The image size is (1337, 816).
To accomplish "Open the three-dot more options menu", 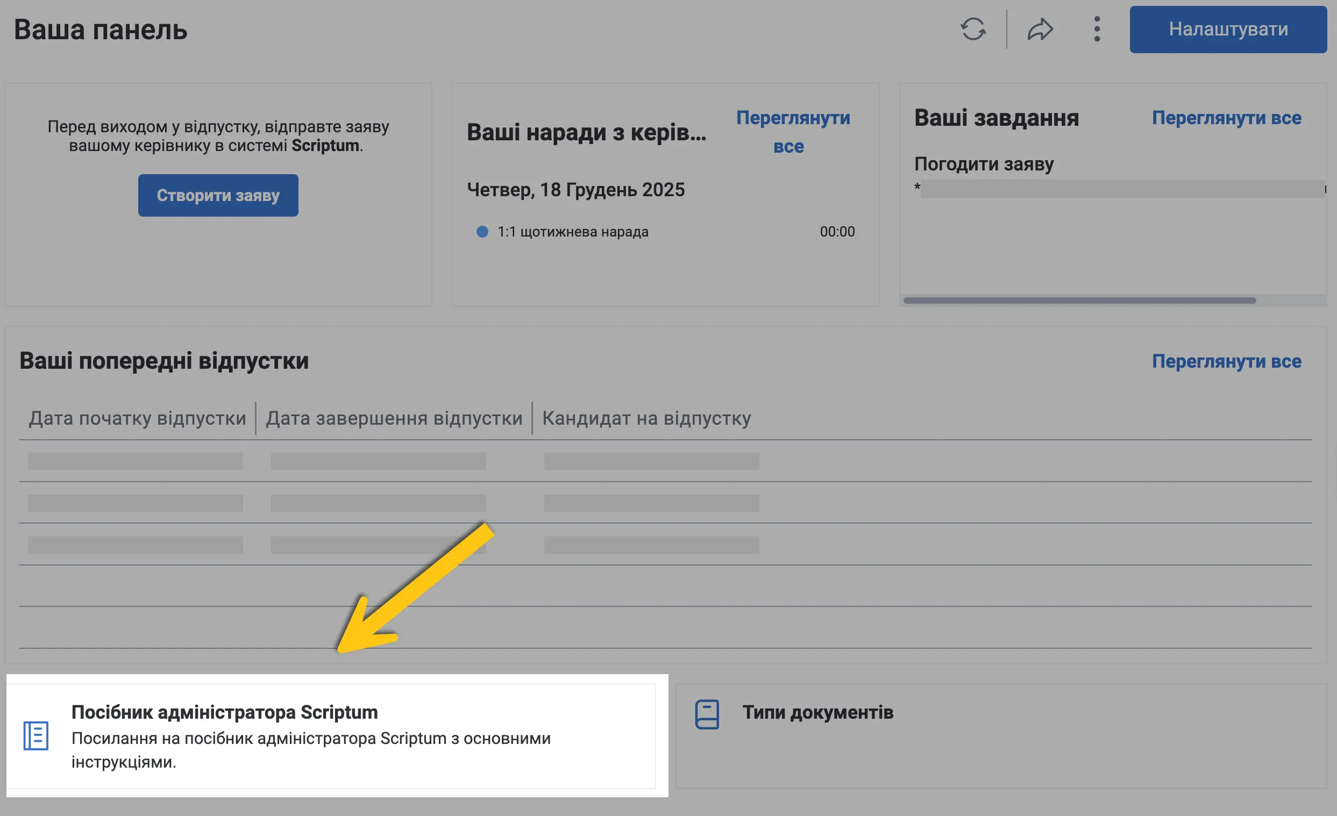I will [x=1097, y=29].
